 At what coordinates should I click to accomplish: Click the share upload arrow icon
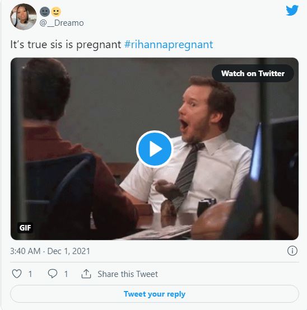(86, 274)
